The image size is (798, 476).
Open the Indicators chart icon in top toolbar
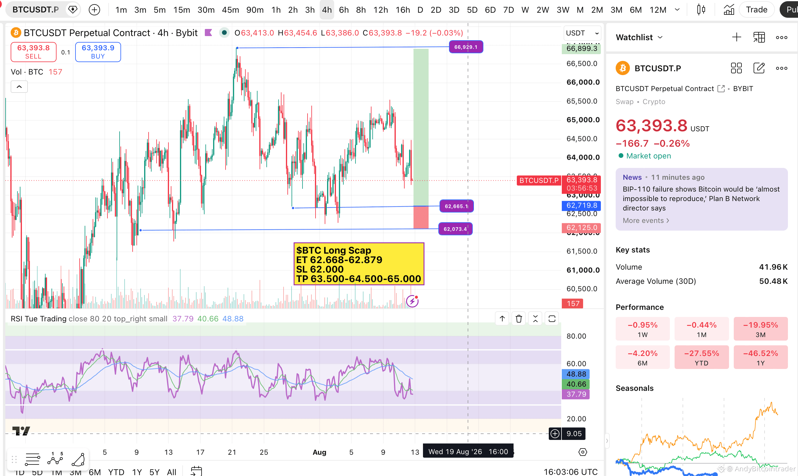[729, 10]
